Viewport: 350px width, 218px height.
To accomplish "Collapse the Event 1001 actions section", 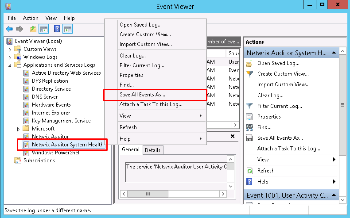I will click(x=334, y=195).
